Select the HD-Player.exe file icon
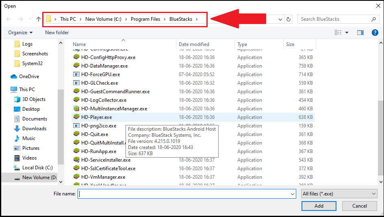The image size is (384, 217). pyautogui.click(x=76, y=117)
